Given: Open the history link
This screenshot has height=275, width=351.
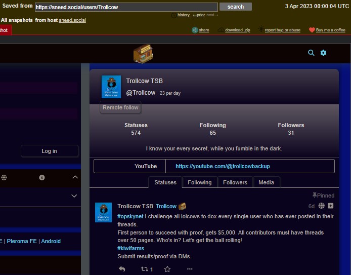Looking at the screenshot, I should [183, 15].
